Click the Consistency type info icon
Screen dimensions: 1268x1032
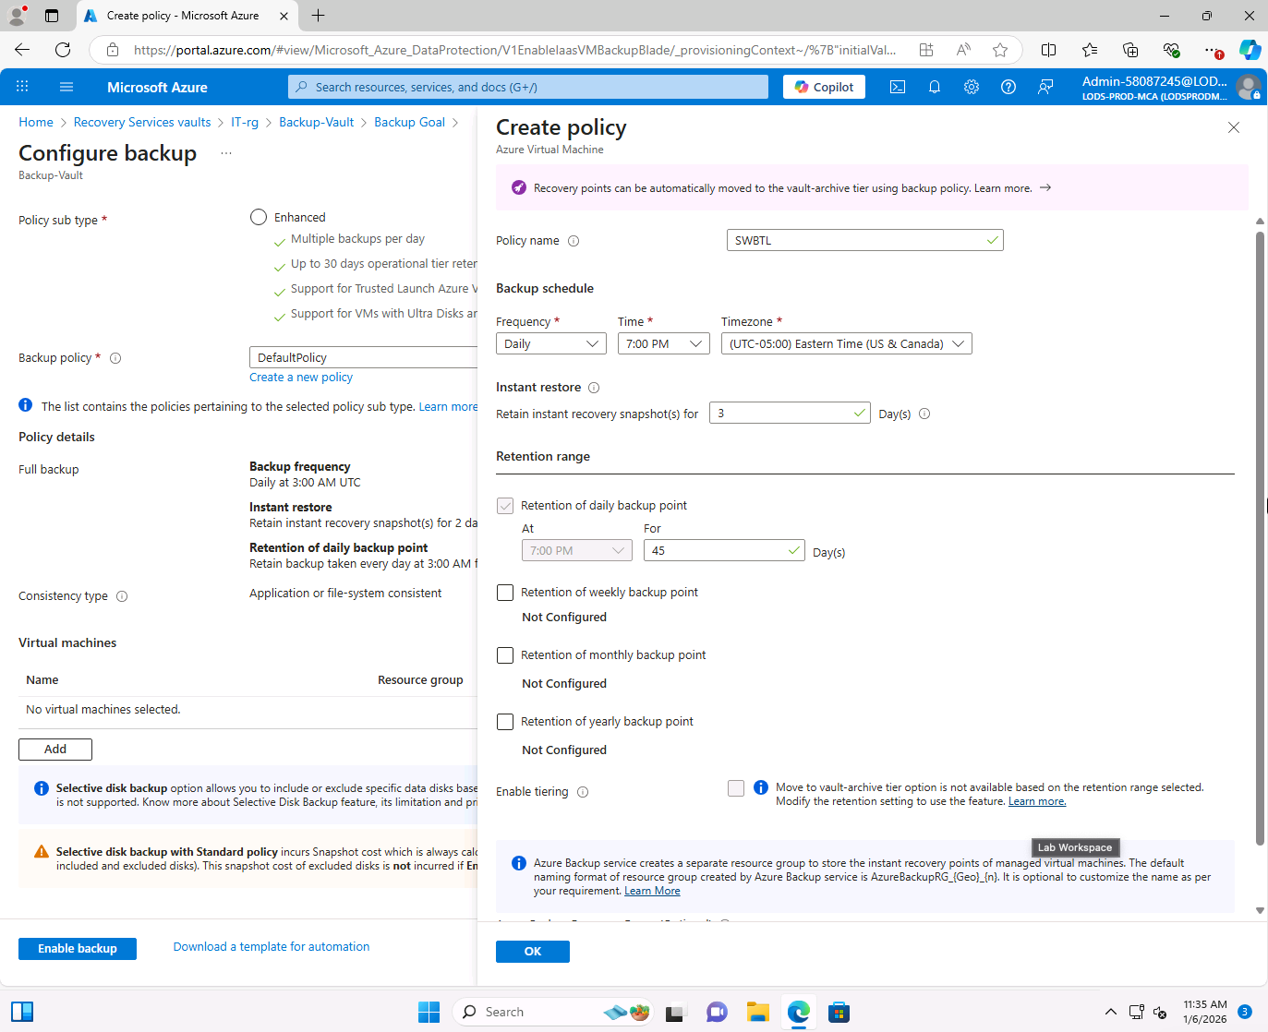(x=122, y=596)
